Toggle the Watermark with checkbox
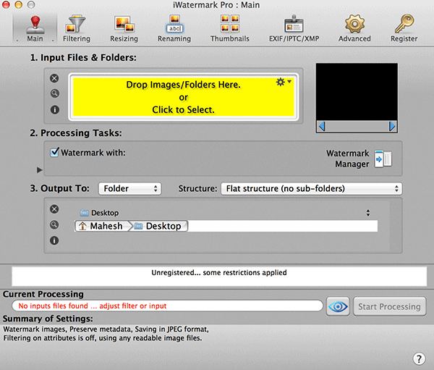Image resolution: width=434 pixels, height=370 pixels. (54, 153)
